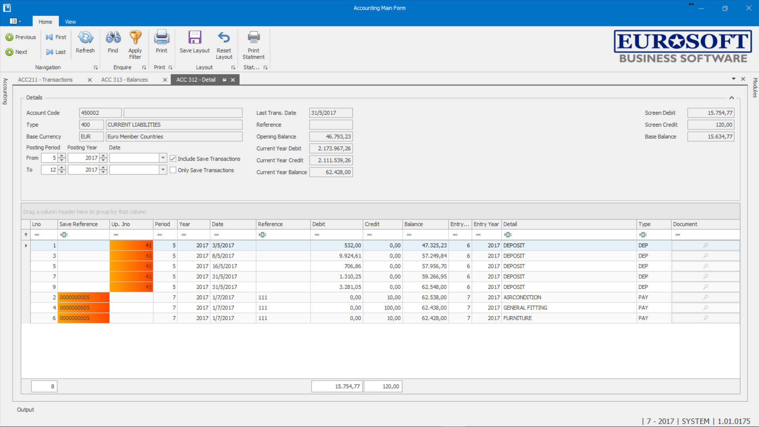Click the Apply Filter funnel icon

tap(135, 38)
